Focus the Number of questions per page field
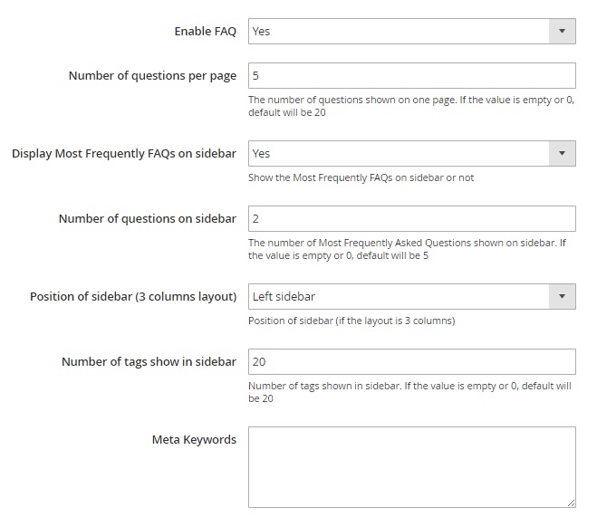Image resolution: width=597 pixels, height=517 pixels. point(411,76)
